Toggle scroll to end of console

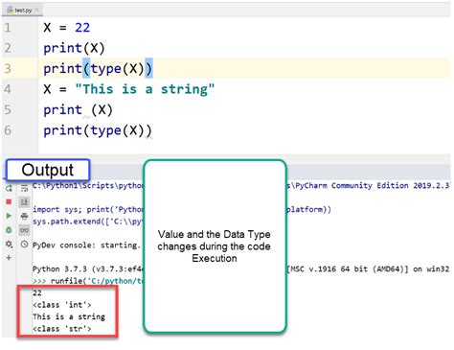[24, 201]
